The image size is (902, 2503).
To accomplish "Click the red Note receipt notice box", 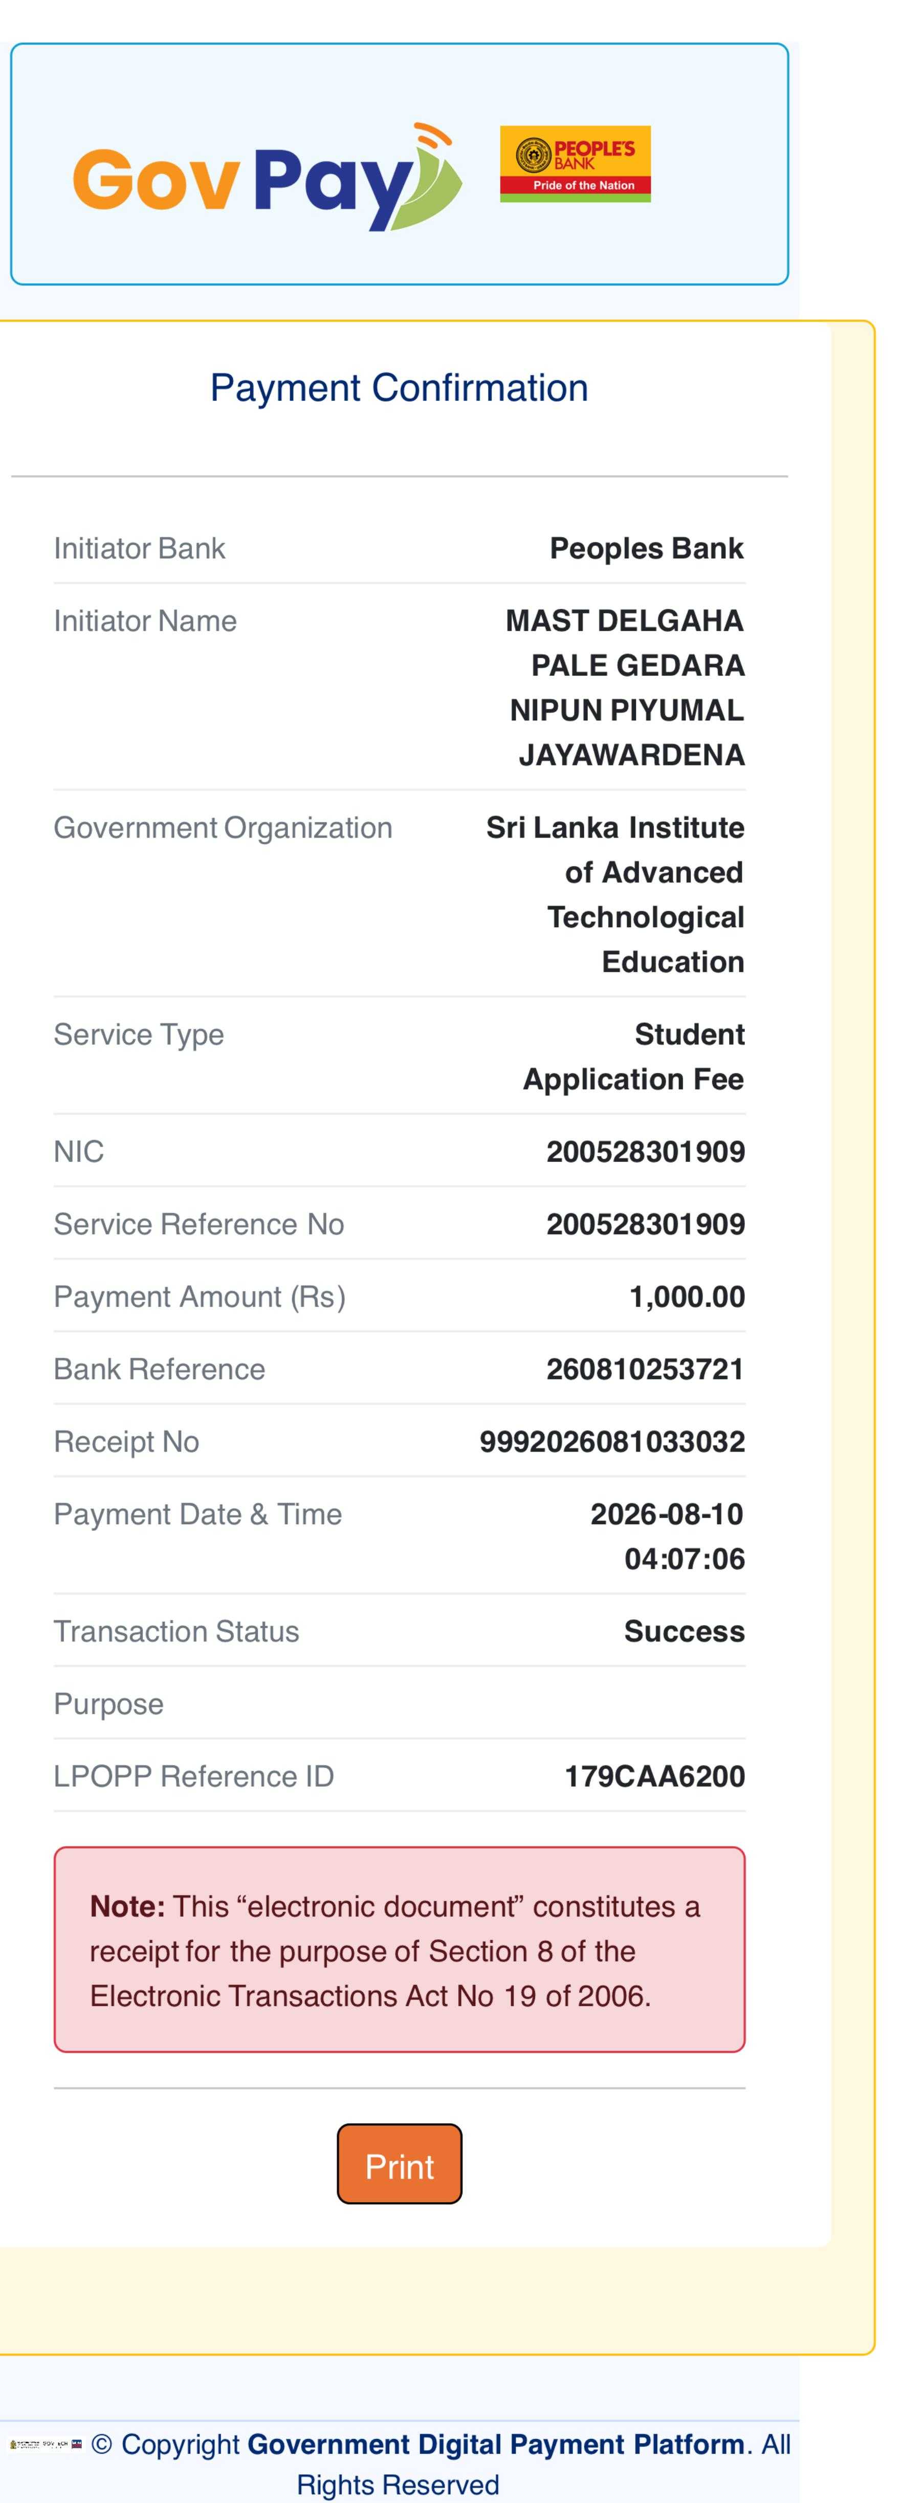I will point(400,1949).
